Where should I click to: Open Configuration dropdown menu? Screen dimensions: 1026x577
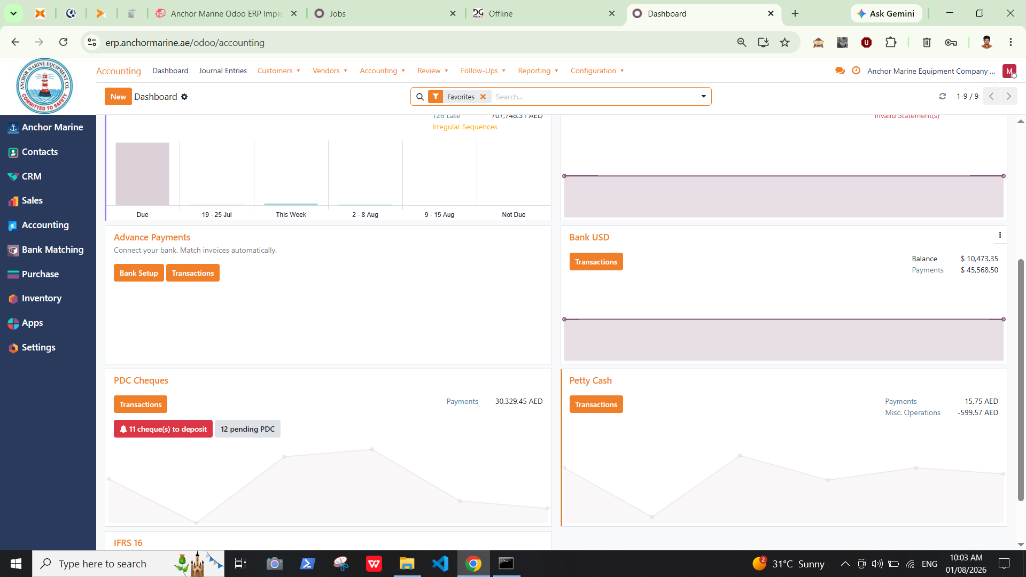(x=597, y=71)
